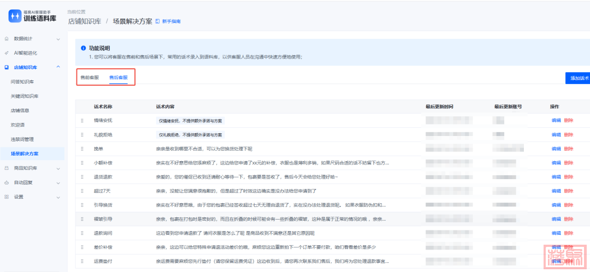590x272 pixels.
Task: Click the 功能说明 info icon
Action: point(83,48)
